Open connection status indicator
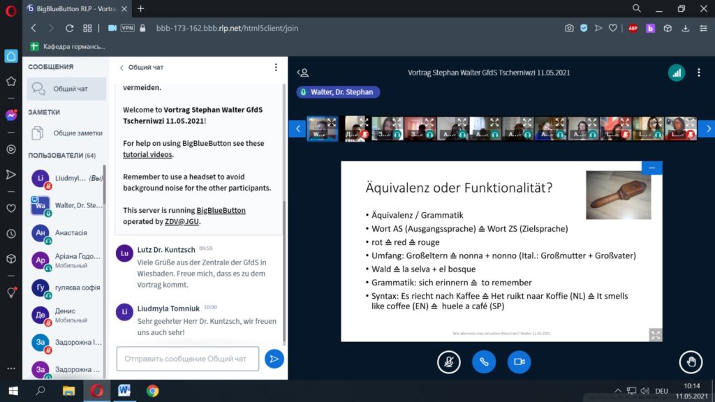Viewport: 715px width, 402px height. click(676, 73)
